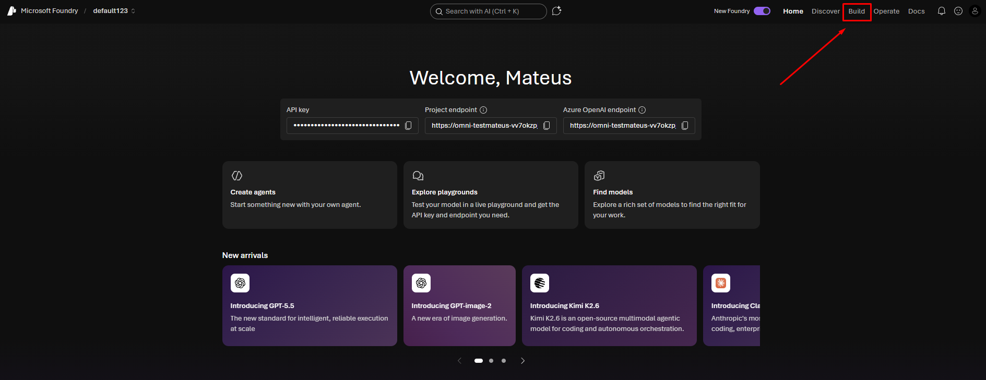Show info tooltip for Project endpoint
The image size is (986, 380).
[483, 110]
